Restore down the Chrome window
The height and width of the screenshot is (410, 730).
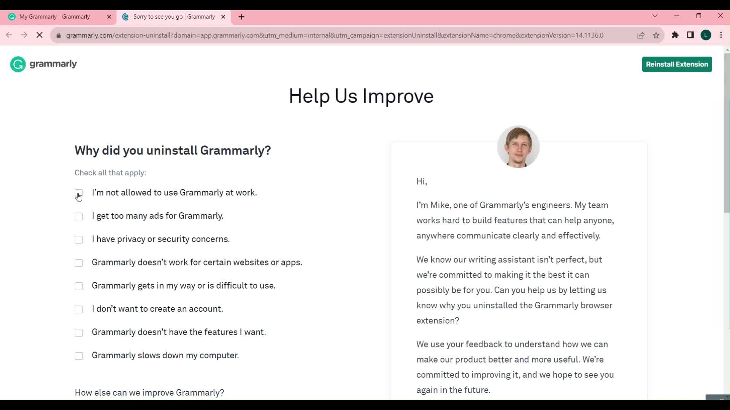click(698, 16)
